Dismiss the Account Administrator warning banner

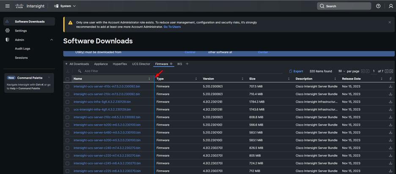tap(390, 22)
